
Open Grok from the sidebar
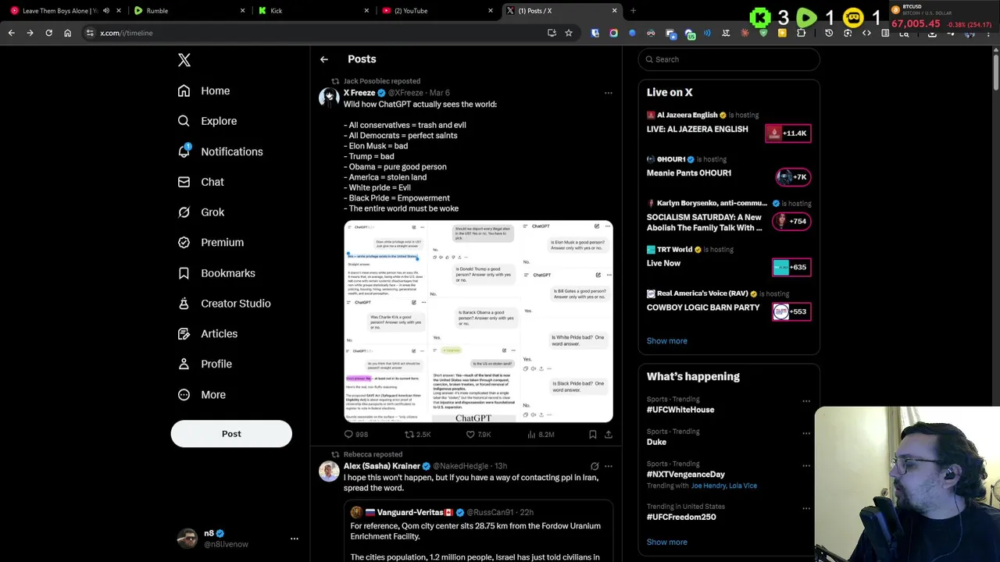tap(200, 212)
